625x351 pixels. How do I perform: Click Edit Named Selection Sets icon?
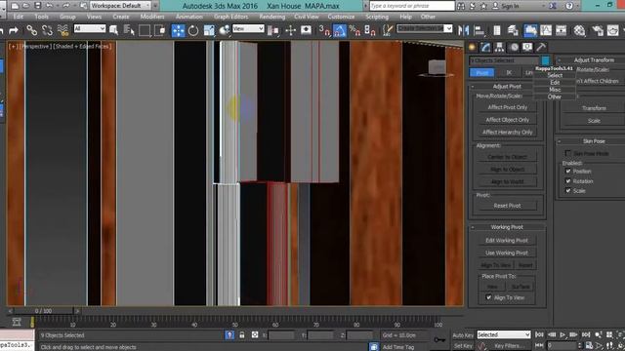click(x=387, y=30)
